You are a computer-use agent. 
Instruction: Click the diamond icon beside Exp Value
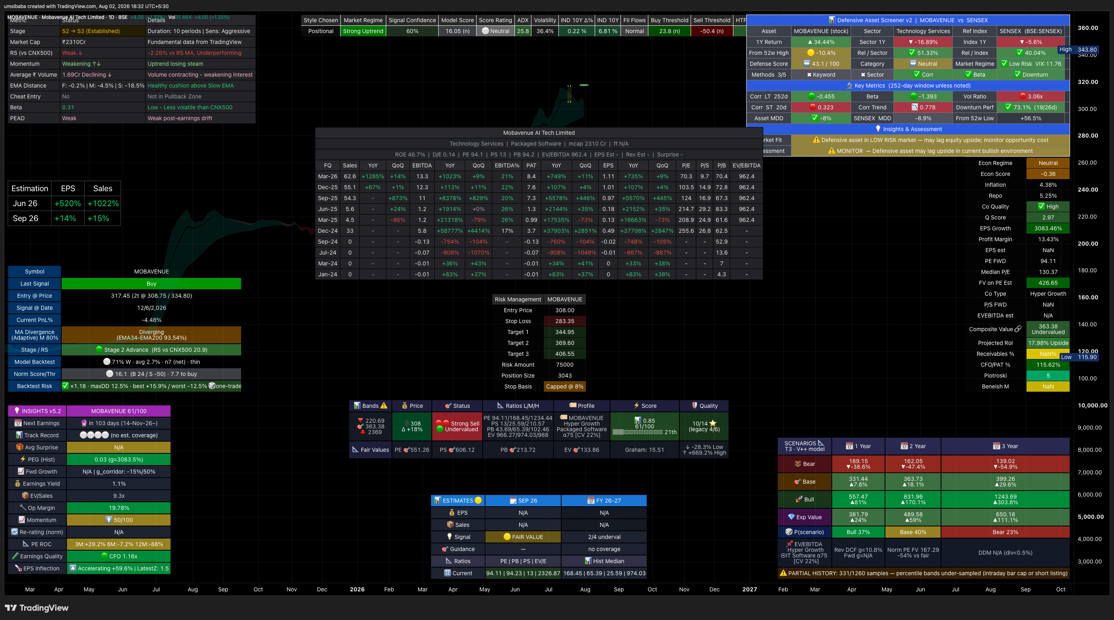coord(791,517)
